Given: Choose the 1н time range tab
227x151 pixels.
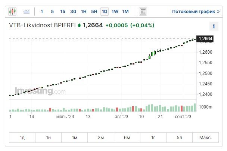Looking at the screenshot, I should tap(49, 138).
